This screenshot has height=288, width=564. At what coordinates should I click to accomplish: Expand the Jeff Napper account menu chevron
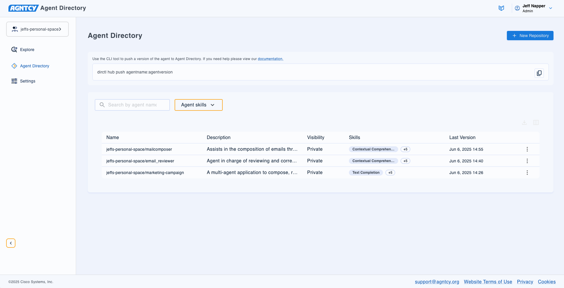pos(551,8)
